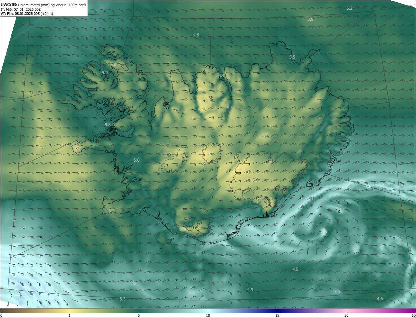Click the color scale tick label 50
The width and height of the screenshot is (416, 318).
pos(413,316)
